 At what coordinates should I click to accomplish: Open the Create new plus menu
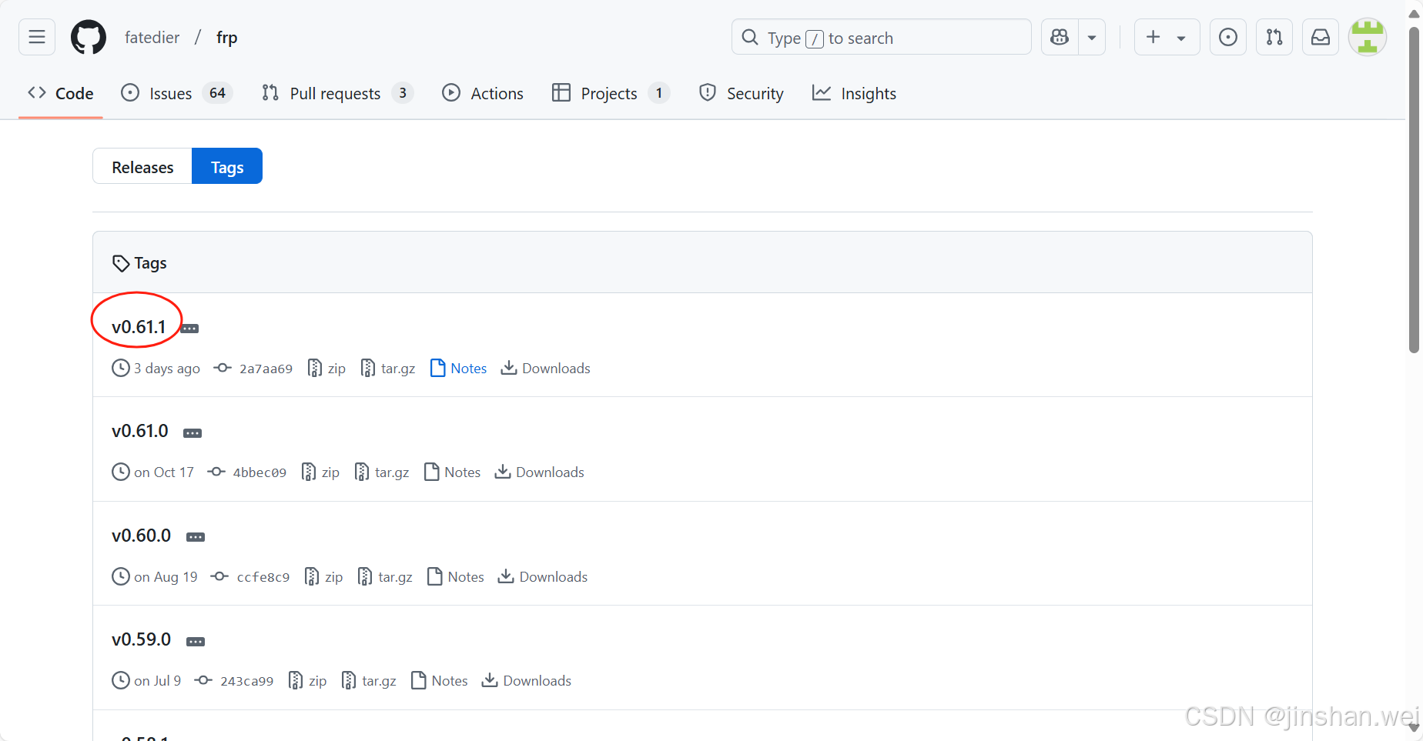click(1167, 37)
